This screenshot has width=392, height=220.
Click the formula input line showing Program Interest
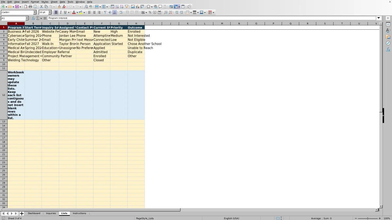pyautogui.click(x=212, y=18)
